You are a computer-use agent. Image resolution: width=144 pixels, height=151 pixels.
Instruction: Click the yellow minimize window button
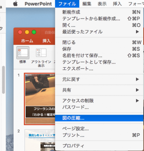point(27,32)
